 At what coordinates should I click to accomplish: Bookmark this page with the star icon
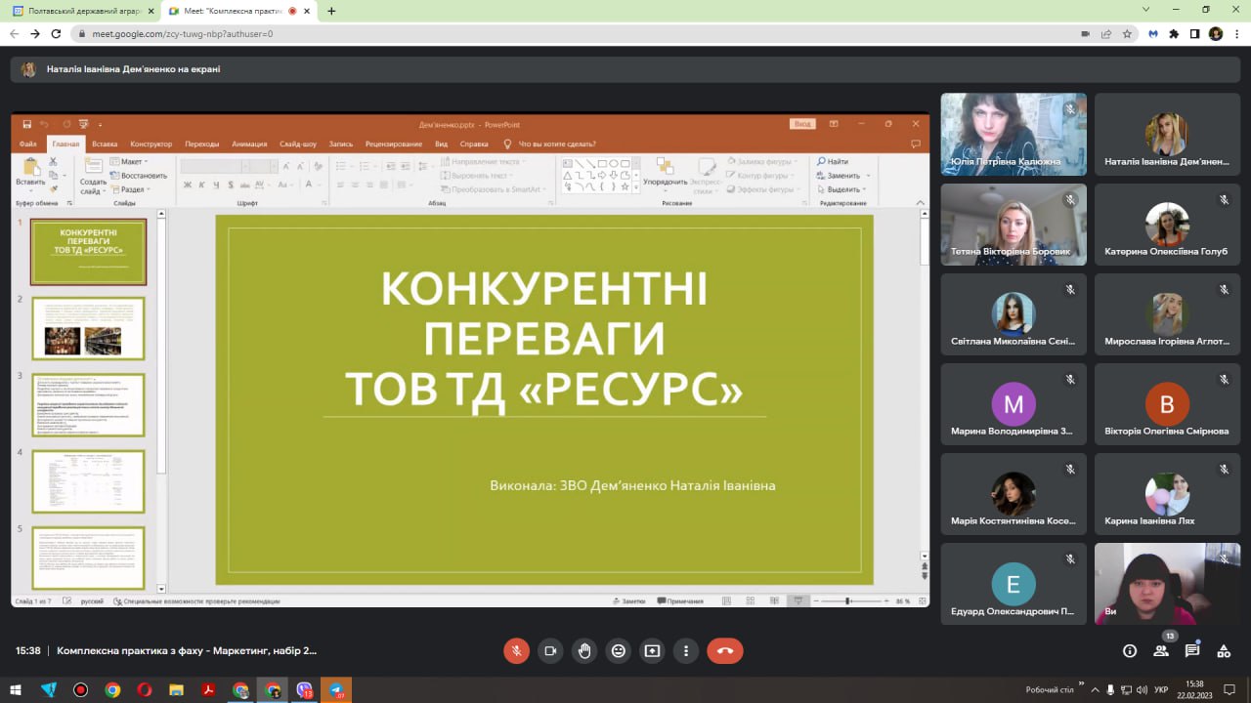point(1127,33)
